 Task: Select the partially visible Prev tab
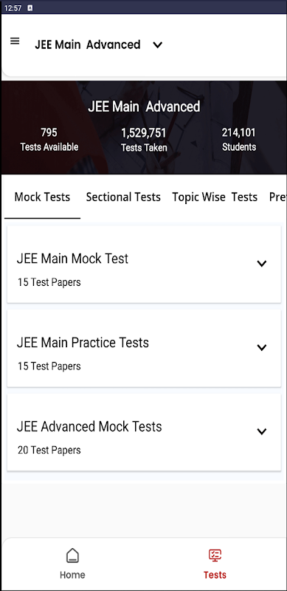pos(277,197)
